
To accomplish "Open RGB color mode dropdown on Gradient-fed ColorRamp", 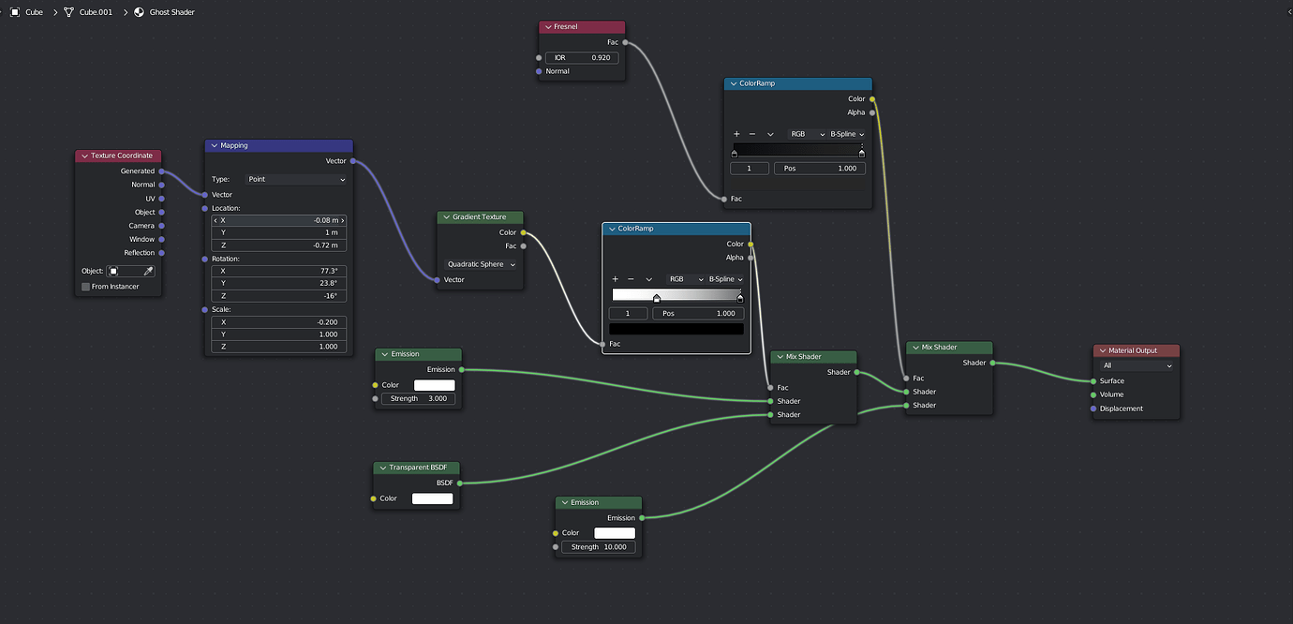I will click(x=686, y=279).
